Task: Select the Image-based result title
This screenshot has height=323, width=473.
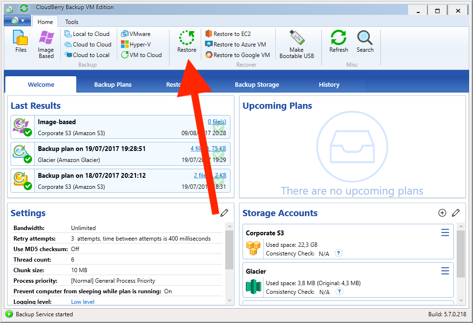Action: tap(57, 122)
